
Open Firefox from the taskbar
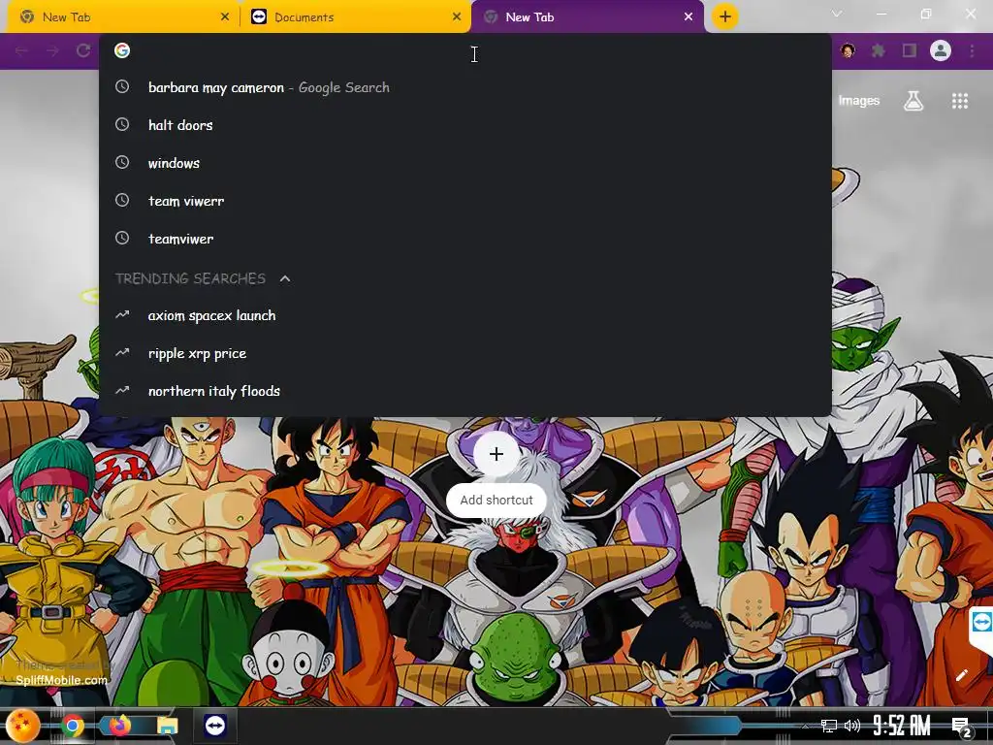pyautogui.click(x=119, y=726)
